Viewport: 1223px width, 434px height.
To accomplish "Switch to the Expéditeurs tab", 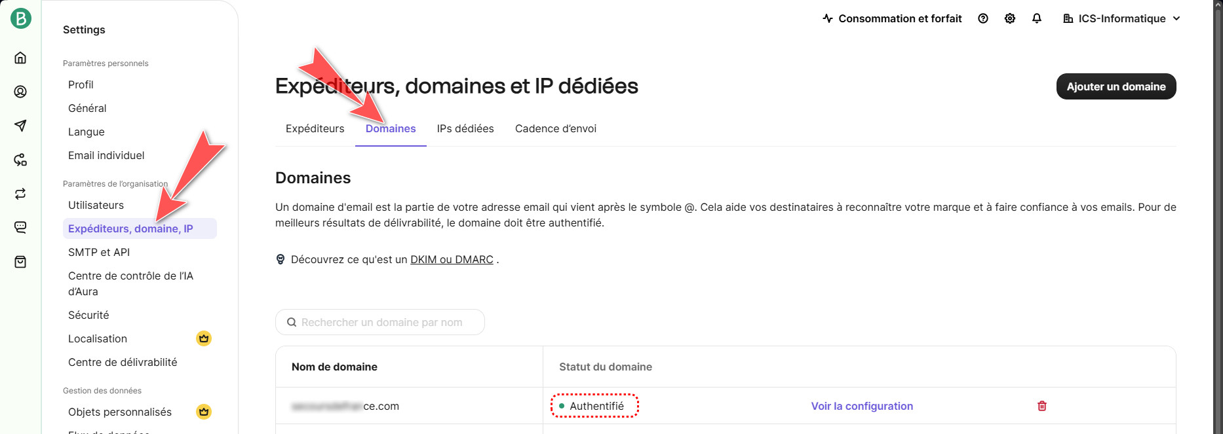I will (x=315, y=128).
